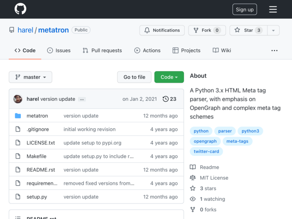The image size is (292, 219).
Task: Open the GitHub home logo
Action: pos(20,9)
